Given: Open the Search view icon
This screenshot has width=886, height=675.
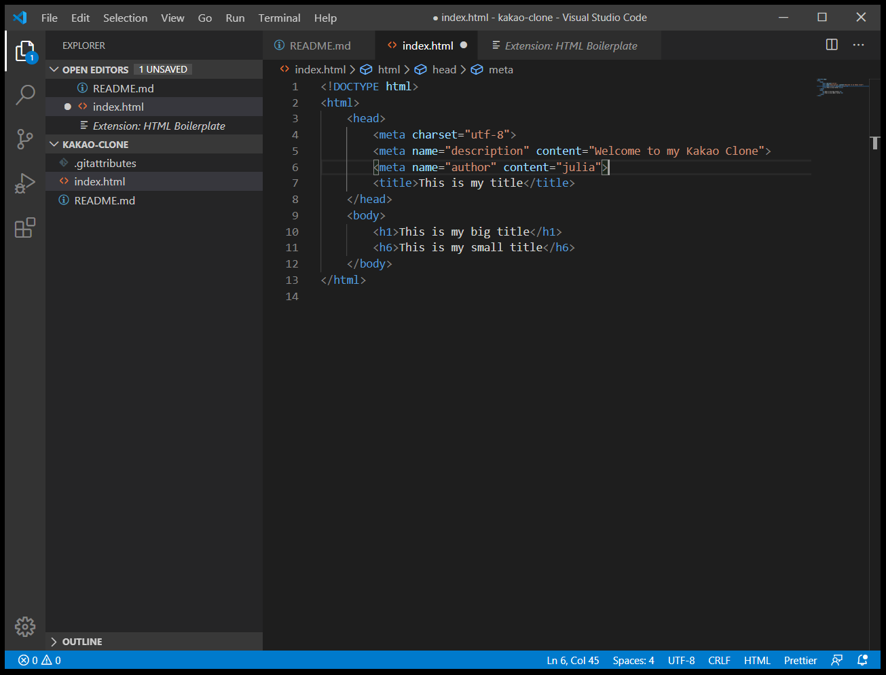Looking at the screenshot, I should [x=25, y=95].
